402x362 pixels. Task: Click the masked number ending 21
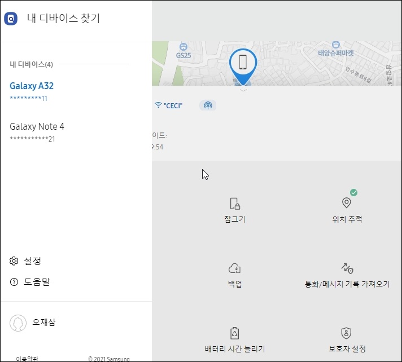coord(32,139)
